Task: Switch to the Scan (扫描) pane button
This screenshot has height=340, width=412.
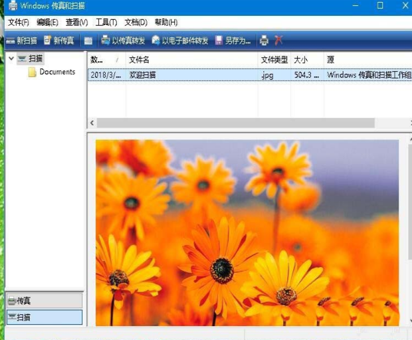Action: [45, 317]
